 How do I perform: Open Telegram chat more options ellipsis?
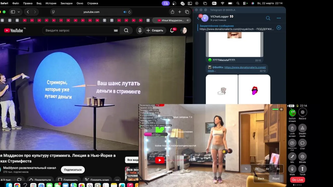279,18
